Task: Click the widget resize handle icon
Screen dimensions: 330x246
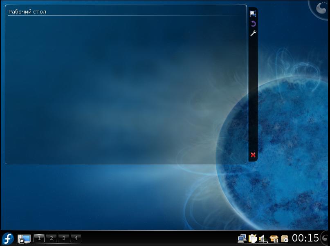Action: coord(253,13)
